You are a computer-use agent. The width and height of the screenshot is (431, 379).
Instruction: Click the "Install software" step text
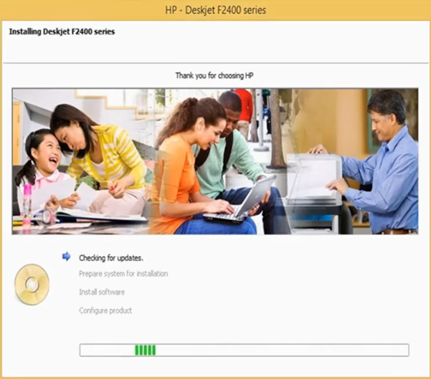pyautogui.click(x=102, y=292)
